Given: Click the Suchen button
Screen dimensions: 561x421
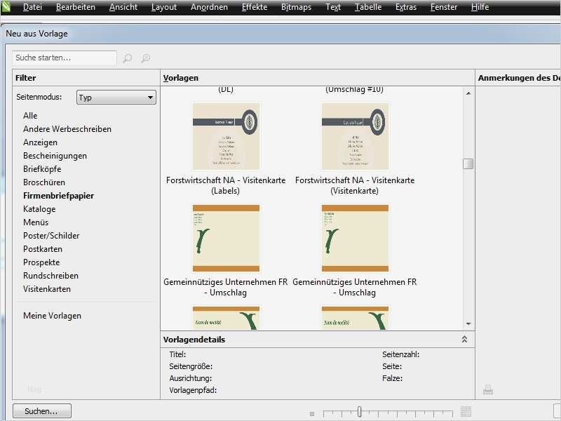Looking at the screenshot, I should 41,411.
